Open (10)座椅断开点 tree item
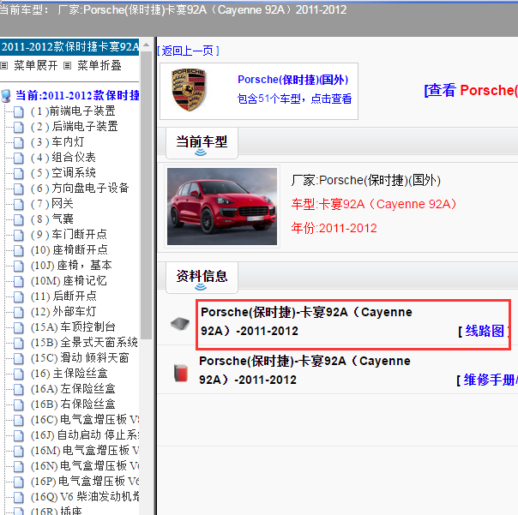Screen dimensions: 518x515 tap(69, 250)
